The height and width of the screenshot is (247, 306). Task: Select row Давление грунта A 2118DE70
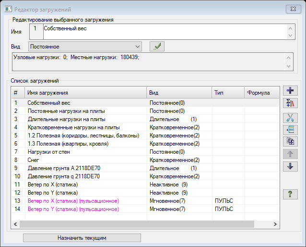click(145, 168)
